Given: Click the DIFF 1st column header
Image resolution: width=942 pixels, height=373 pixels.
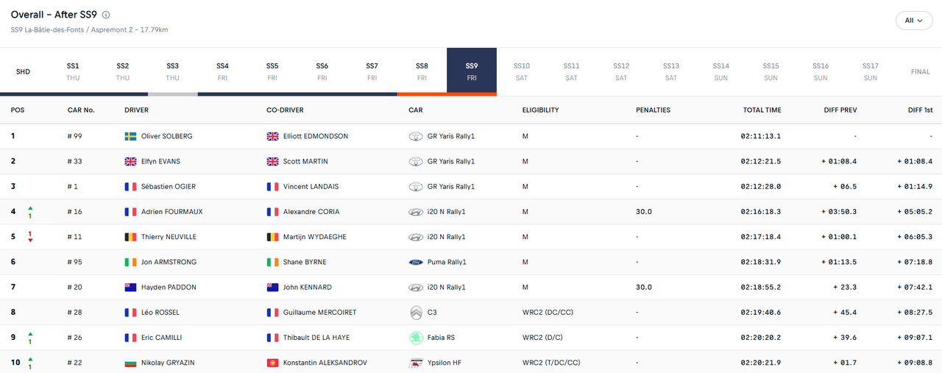Looking at the screenshot, I should coord(920,110).
